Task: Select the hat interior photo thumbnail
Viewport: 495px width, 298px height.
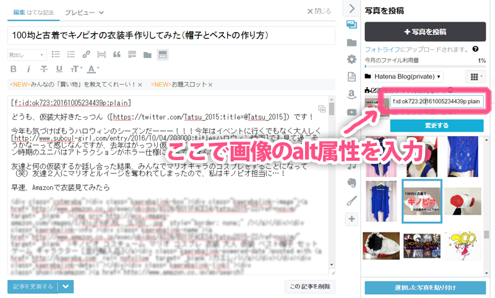Action: pyautogui.click(x=381, y=245)
